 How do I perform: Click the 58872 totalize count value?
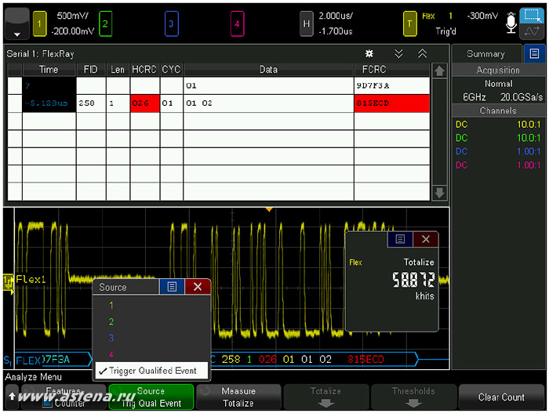pos(413,280)
